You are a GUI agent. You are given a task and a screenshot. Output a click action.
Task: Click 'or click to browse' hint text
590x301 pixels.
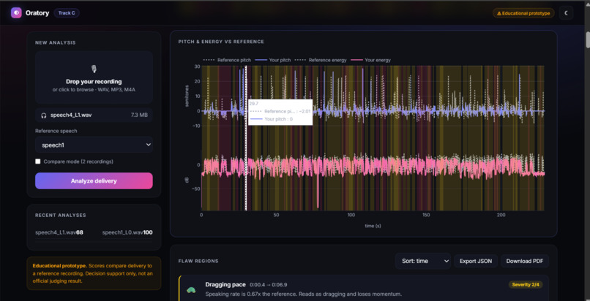tap(94, 90)
